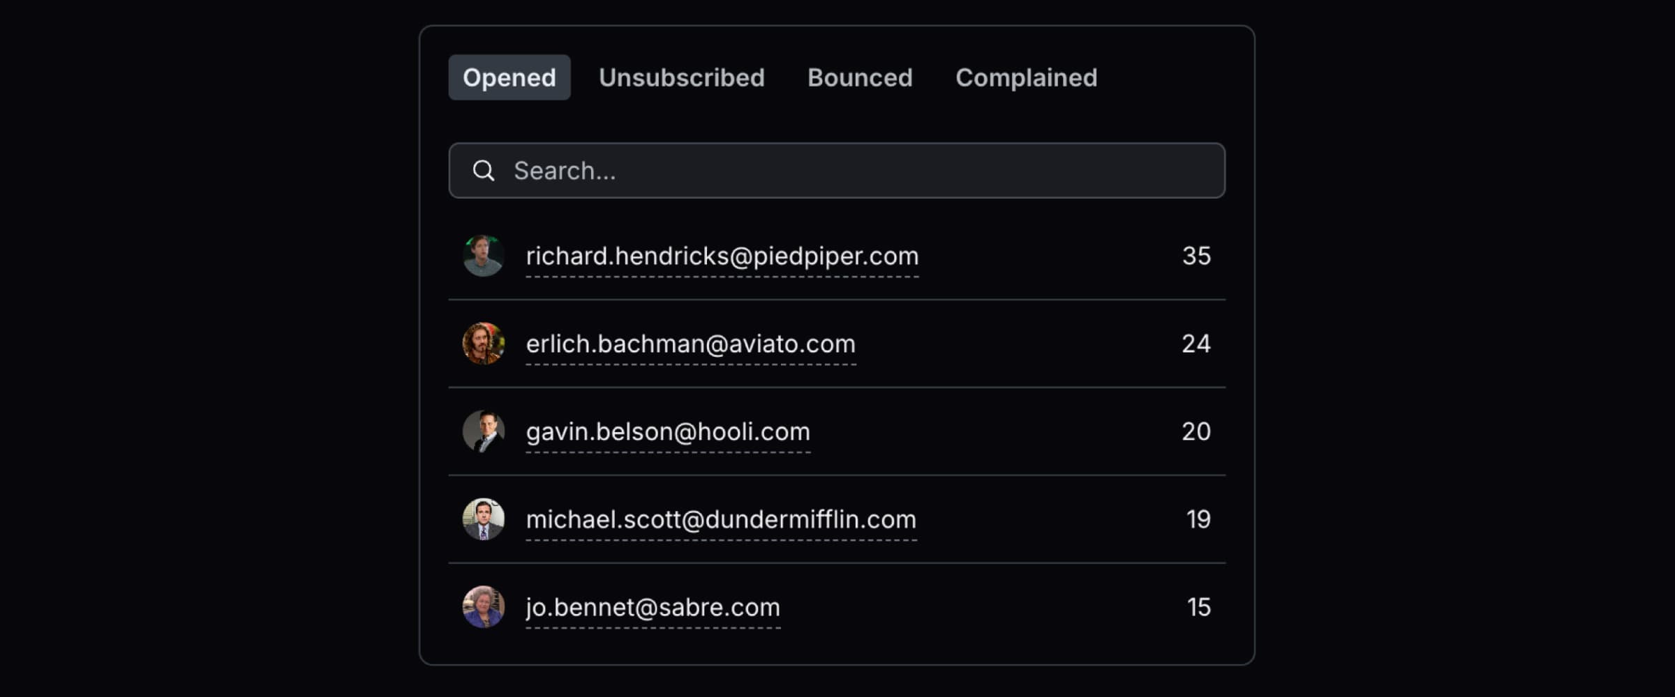Click Jo Bennet's avatar picture
The width and height of the screenshot is (1675, 697).
(x=484, y=607)
